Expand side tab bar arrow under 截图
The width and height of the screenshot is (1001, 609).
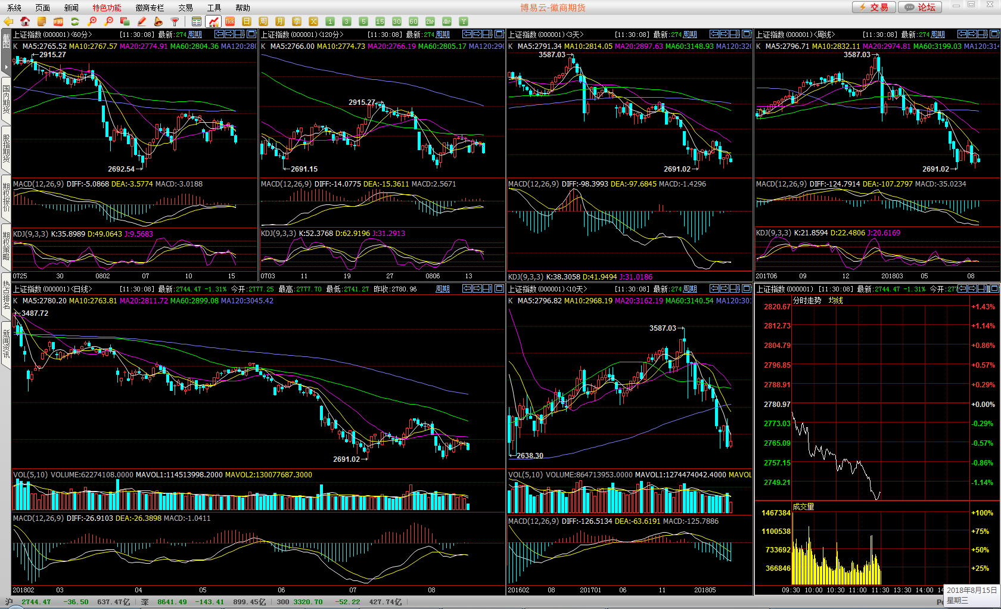(6, 67)
